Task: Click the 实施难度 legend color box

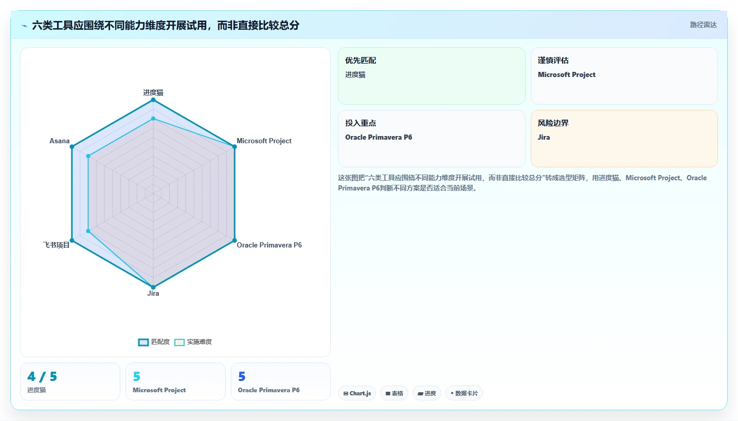Action: [x=179, y=342]
